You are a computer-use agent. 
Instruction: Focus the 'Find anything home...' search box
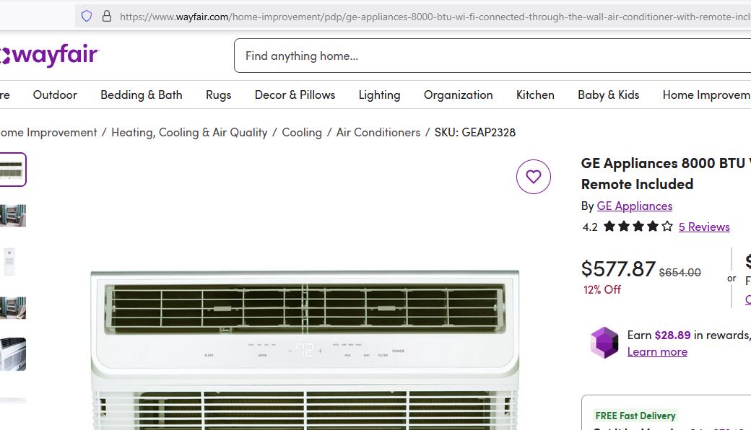point(492,56)
